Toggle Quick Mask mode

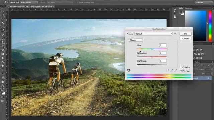point(3,97)
